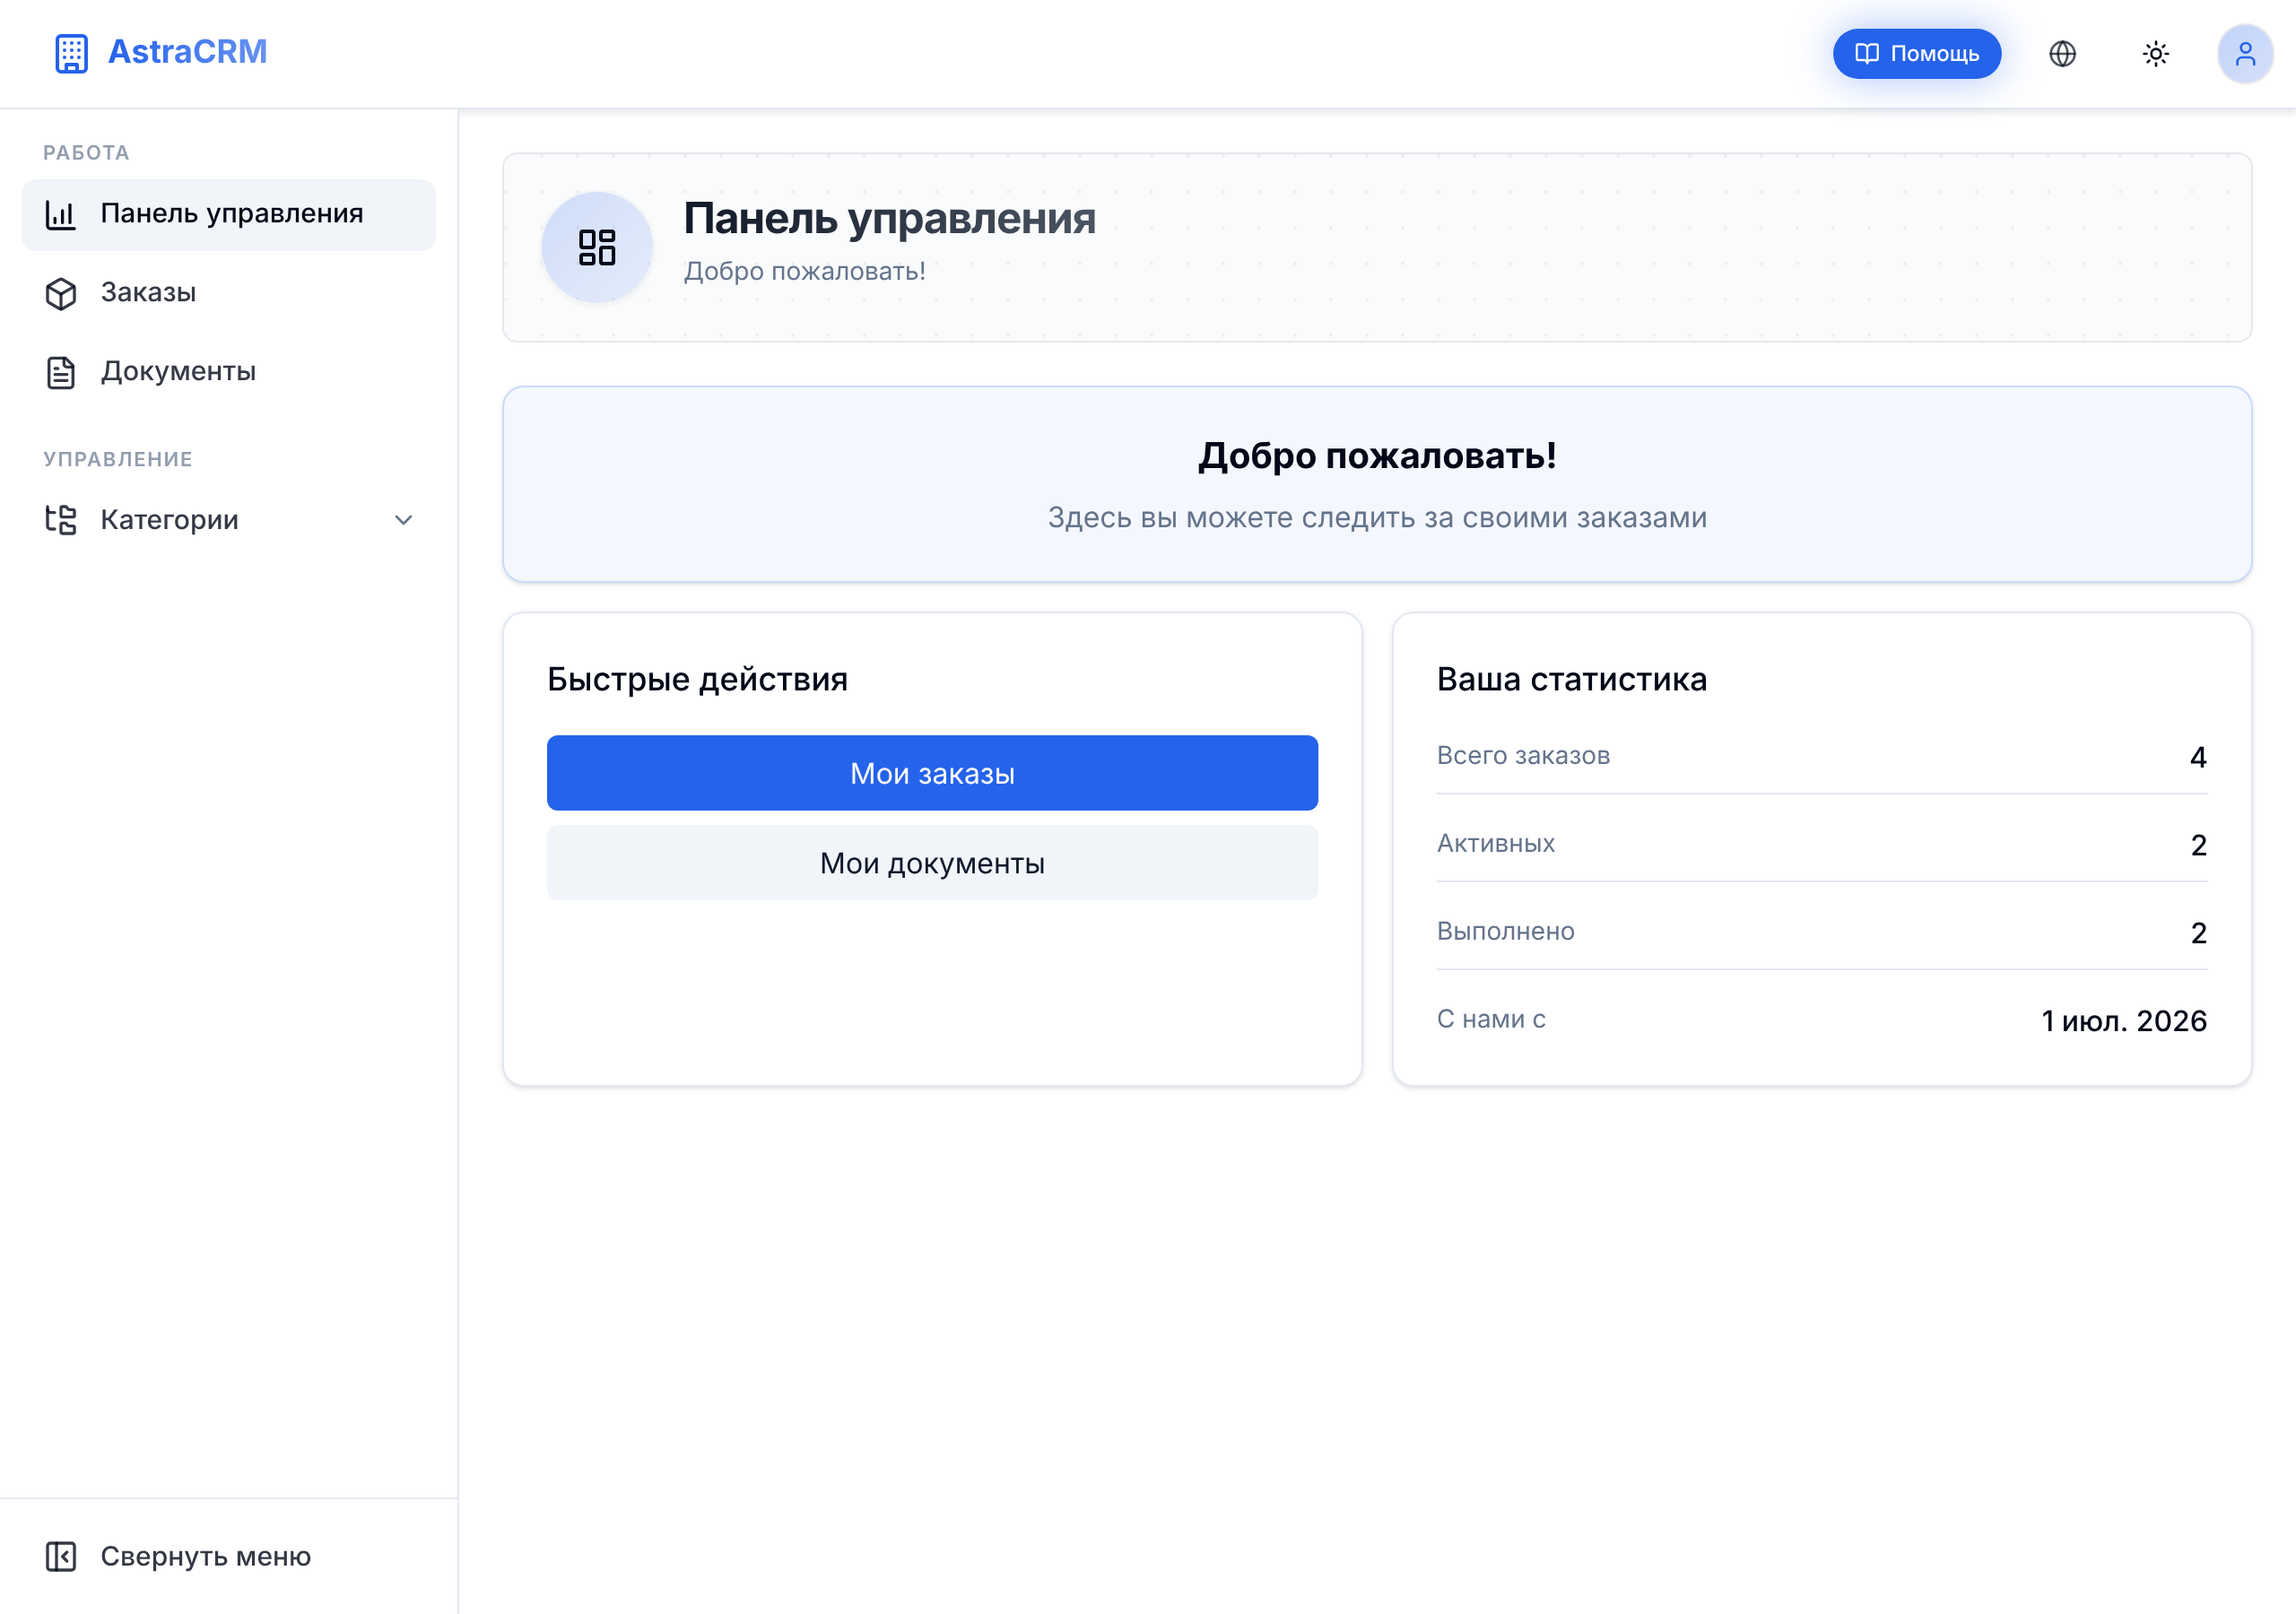2296x1614 pixels.
Task: Open Панель управления in sidebar
Action: pyautogui.click(x=229, y=214)
